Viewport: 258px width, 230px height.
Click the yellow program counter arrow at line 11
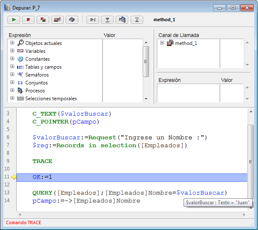pos(14,177)
